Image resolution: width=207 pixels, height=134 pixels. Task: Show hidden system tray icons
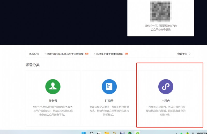[x=176, y=133]
